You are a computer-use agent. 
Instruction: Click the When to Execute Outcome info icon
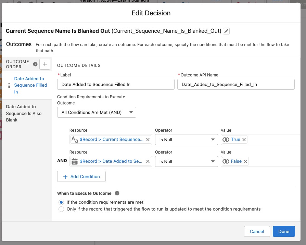pyautogui.click(x=117, y=193)
